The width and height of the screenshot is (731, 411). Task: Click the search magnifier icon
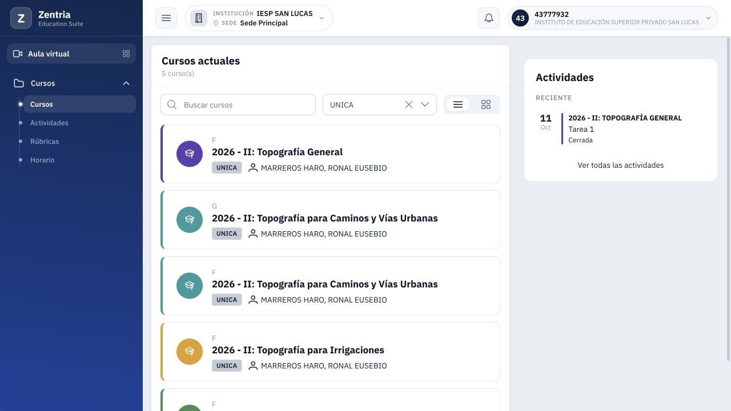172,104
